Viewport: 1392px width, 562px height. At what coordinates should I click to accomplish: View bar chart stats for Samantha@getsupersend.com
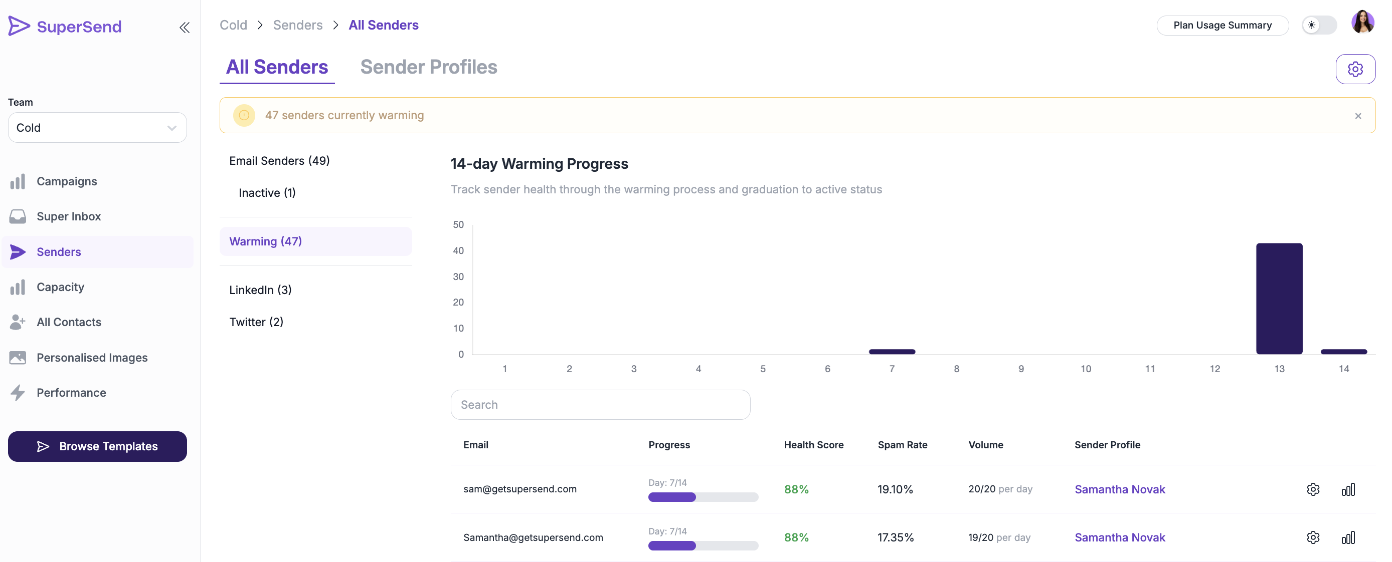tap(1348, 537)
